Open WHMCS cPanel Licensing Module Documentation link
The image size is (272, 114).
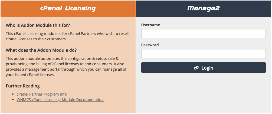click(60, 100)
